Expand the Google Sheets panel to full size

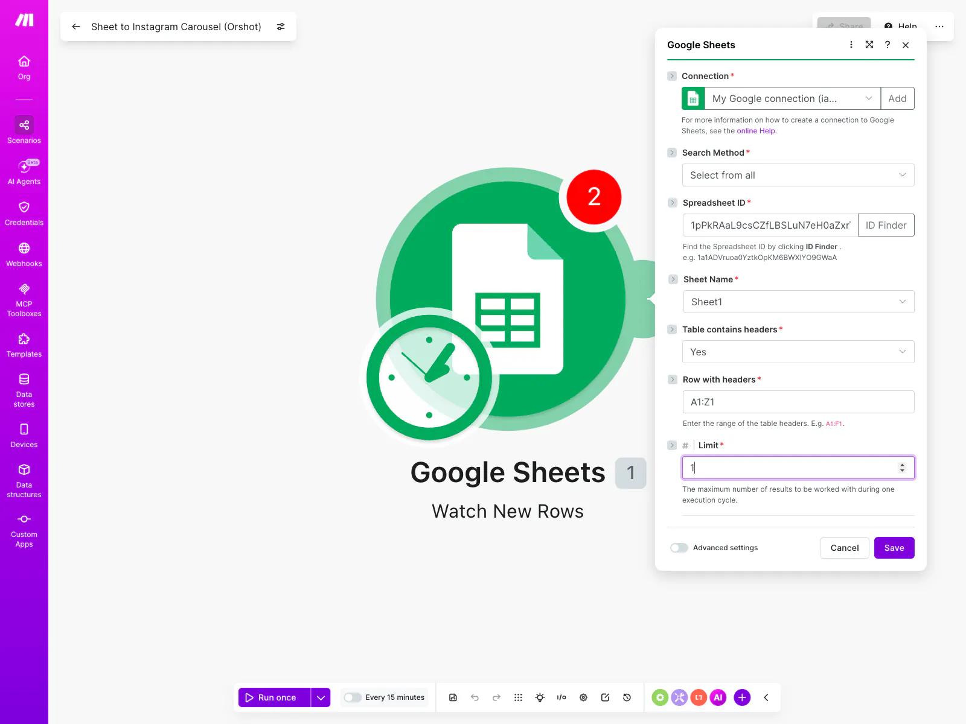point(869,45)
